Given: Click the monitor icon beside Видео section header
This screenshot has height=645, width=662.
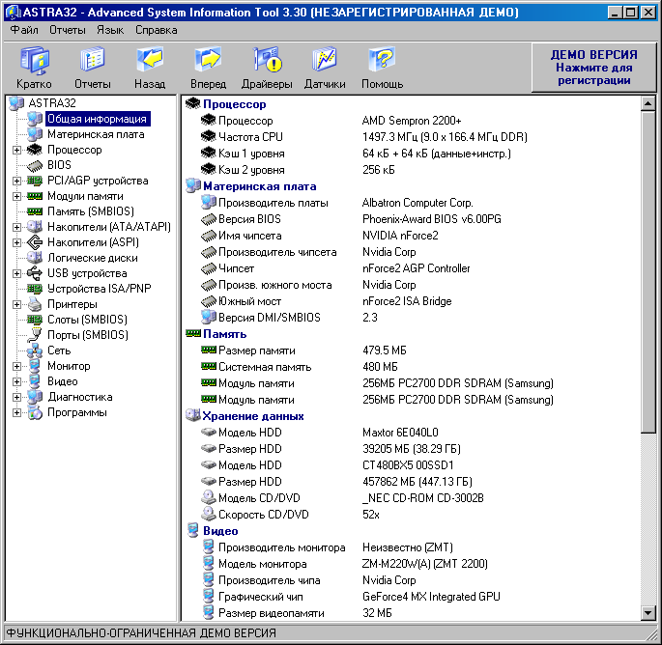Looking at the screenshot, I should point(193,531).
